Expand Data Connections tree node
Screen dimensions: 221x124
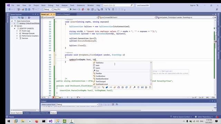tap(12, 21)
